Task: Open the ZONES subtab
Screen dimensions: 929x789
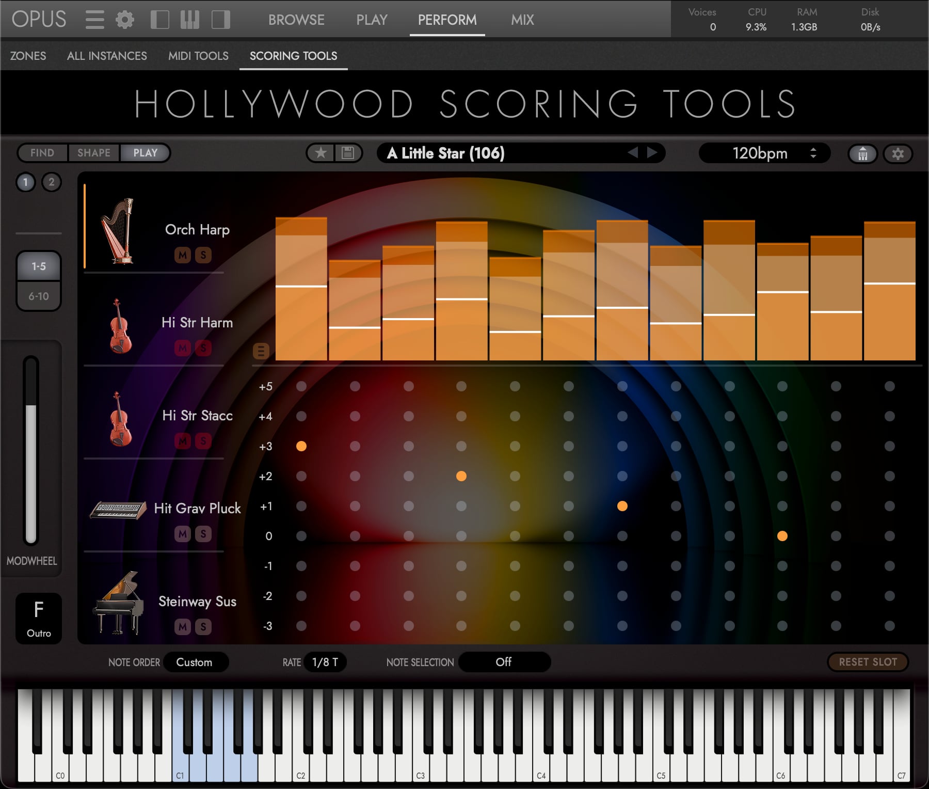Action: pos(28,56)
